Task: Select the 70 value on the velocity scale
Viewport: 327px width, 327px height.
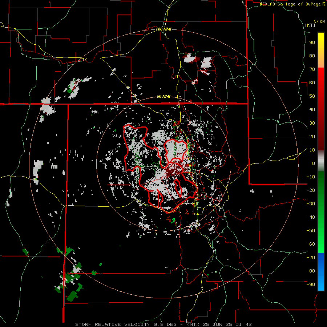Action: 312,69
